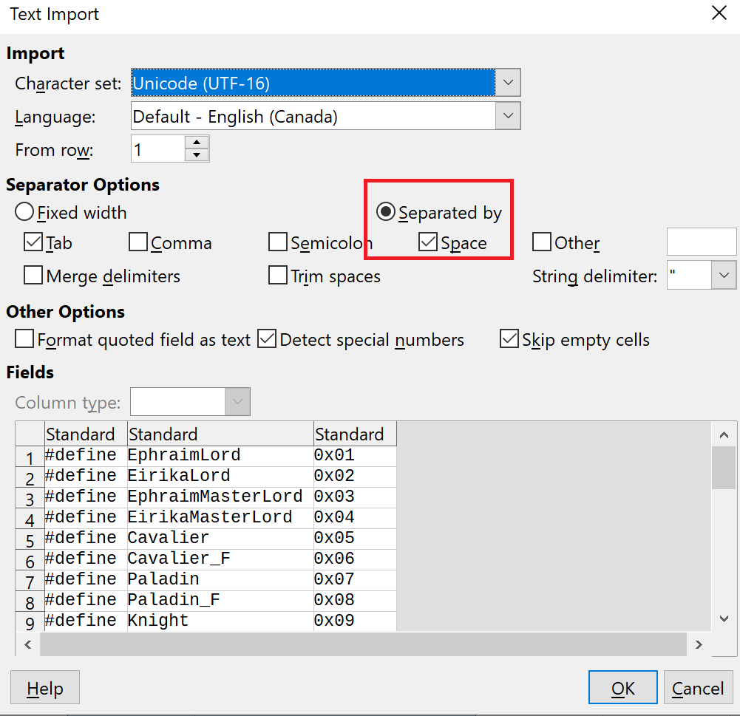Click the EphraimLord preview cell
Screen dimensions: 740x716
(x=220, y=454)
